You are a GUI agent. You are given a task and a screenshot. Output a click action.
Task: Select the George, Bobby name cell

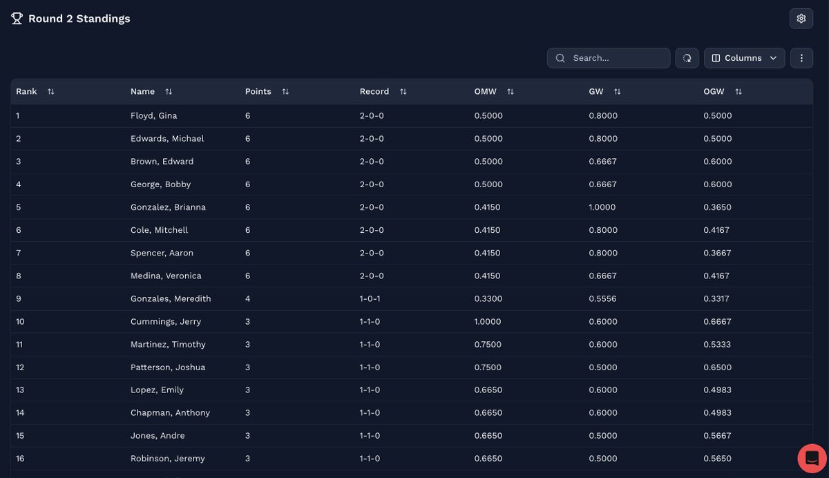tap(161, 184)
